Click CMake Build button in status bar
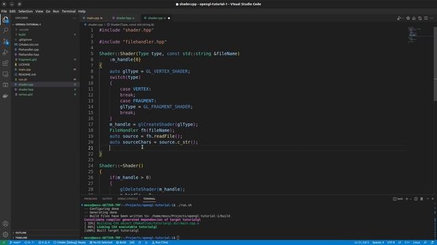Viewport: 437px width, 245px height. click(121, 242)
